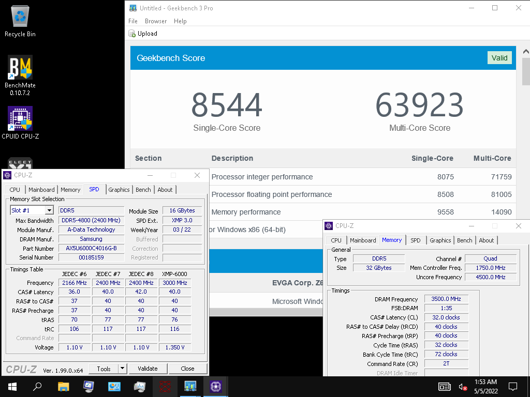
Task: Switch to Bench tab in right CPU-Z window
Action: pos(464,240)
